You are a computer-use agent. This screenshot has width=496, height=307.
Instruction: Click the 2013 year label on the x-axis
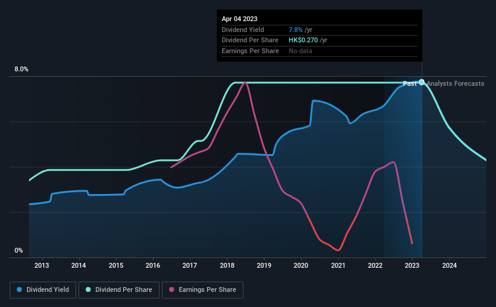(x=42, y=265)
